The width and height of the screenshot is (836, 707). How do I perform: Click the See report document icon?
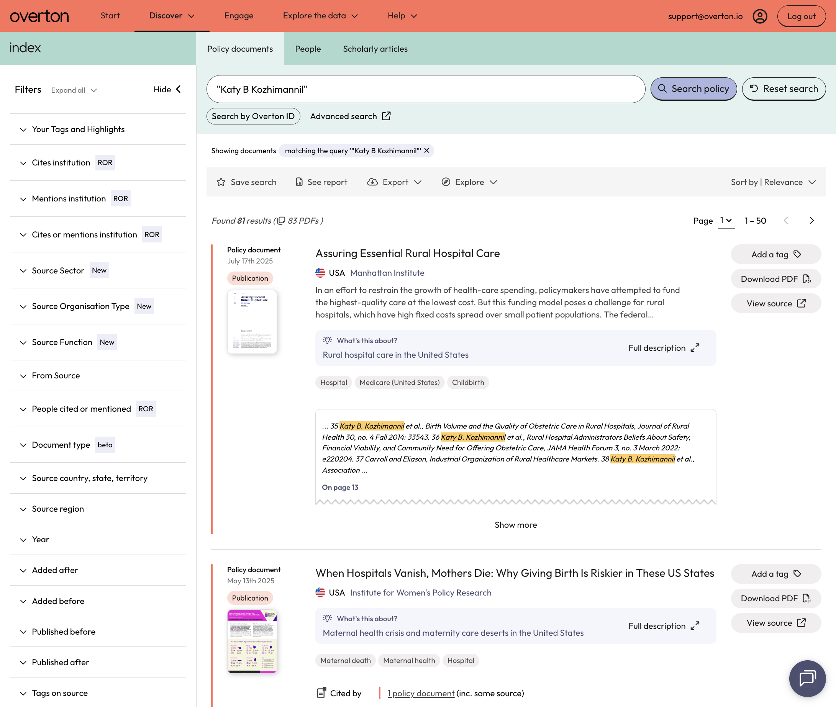coord(299,182)
